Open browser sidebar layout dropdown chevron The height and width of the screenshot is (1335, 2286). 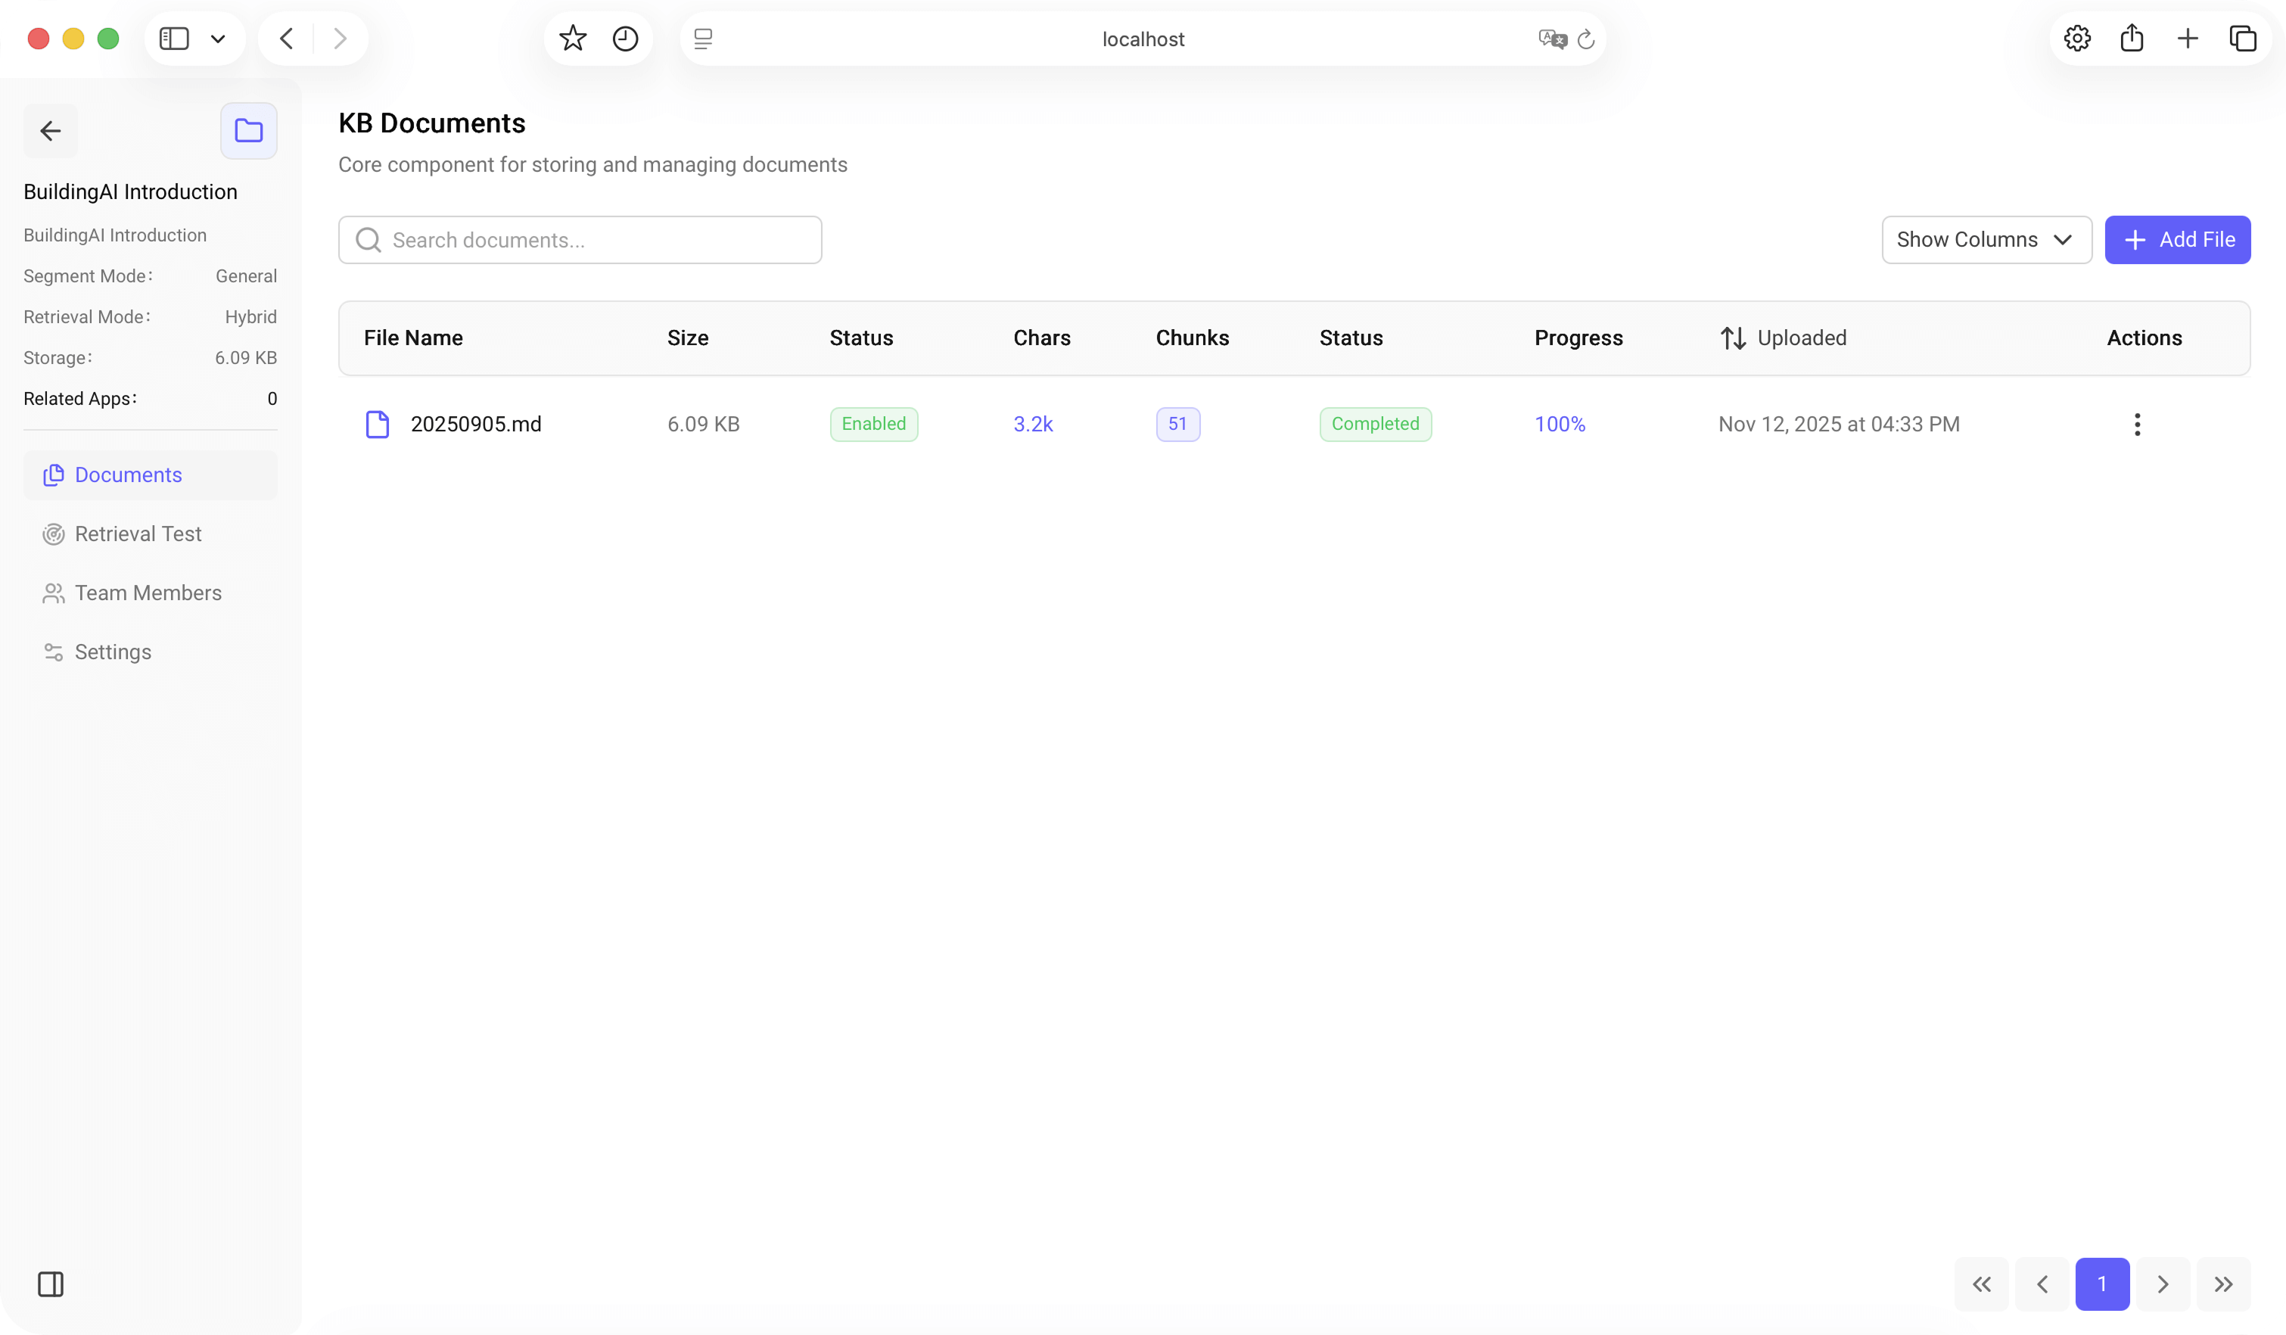218,39
